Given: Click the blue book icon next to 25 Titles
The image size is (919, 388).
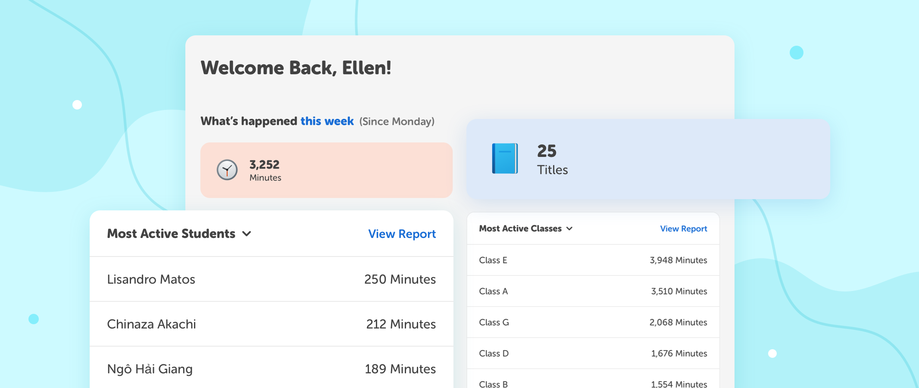Looking at the screenshot, I should (504, 159).
